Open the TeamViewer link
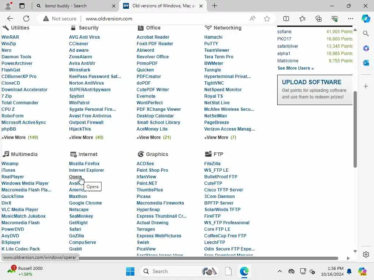 (217, 50)
